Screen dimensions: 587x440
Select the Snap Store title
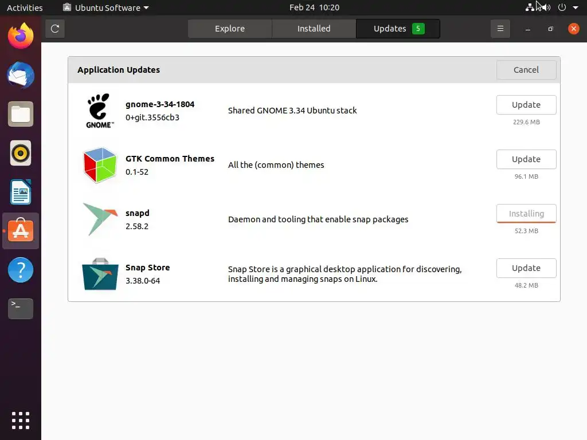pos(147,268)
